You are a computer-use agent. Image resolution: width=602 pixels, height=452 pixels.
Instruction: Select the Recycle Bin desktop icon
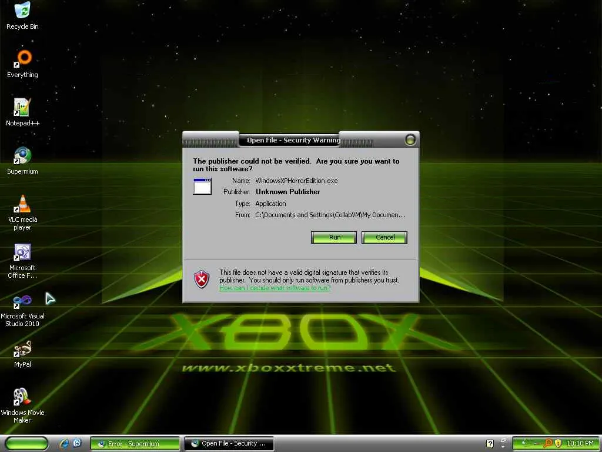pos(22,16)
